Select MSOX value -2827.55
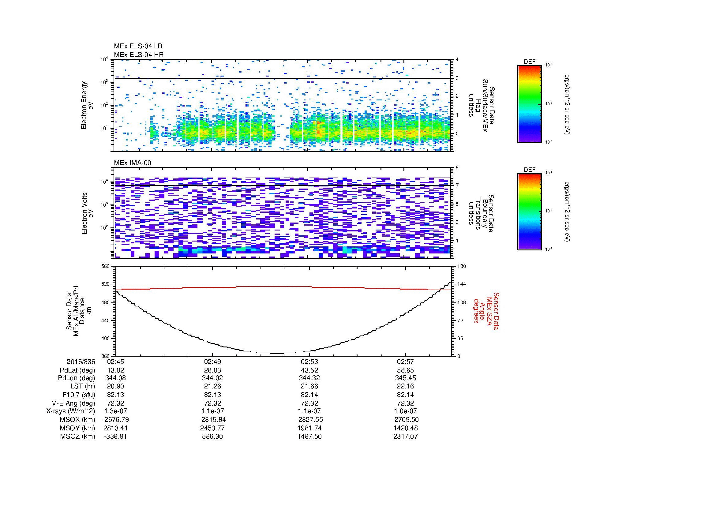The width and height of the screenshot is (716, 506). click(309, 420)
